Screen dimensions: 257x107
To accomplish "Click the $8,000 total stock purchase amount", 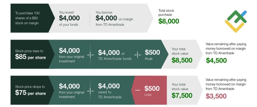I will 169,21.
